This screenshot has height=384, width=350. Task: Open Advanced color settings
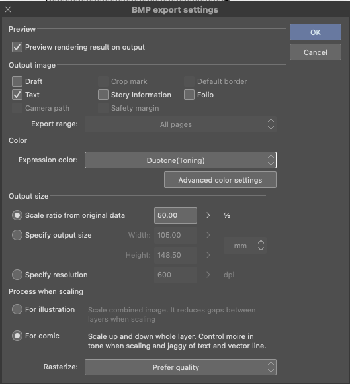(220, 180)
